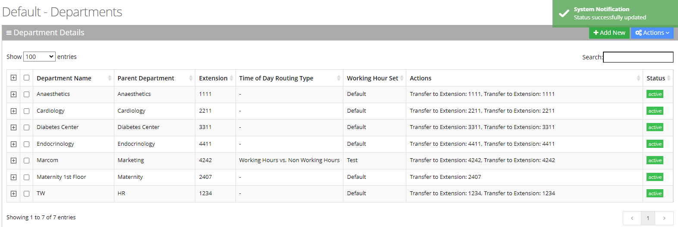
Task: Open the Show entries dropdown
Action: click(39, 57)
